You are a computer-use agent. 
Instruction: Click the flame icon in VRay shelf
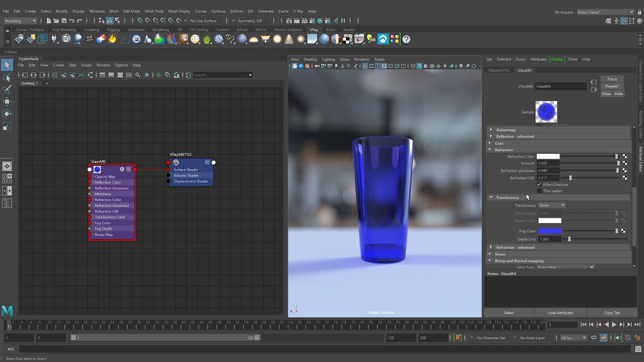tap(112, 39)
